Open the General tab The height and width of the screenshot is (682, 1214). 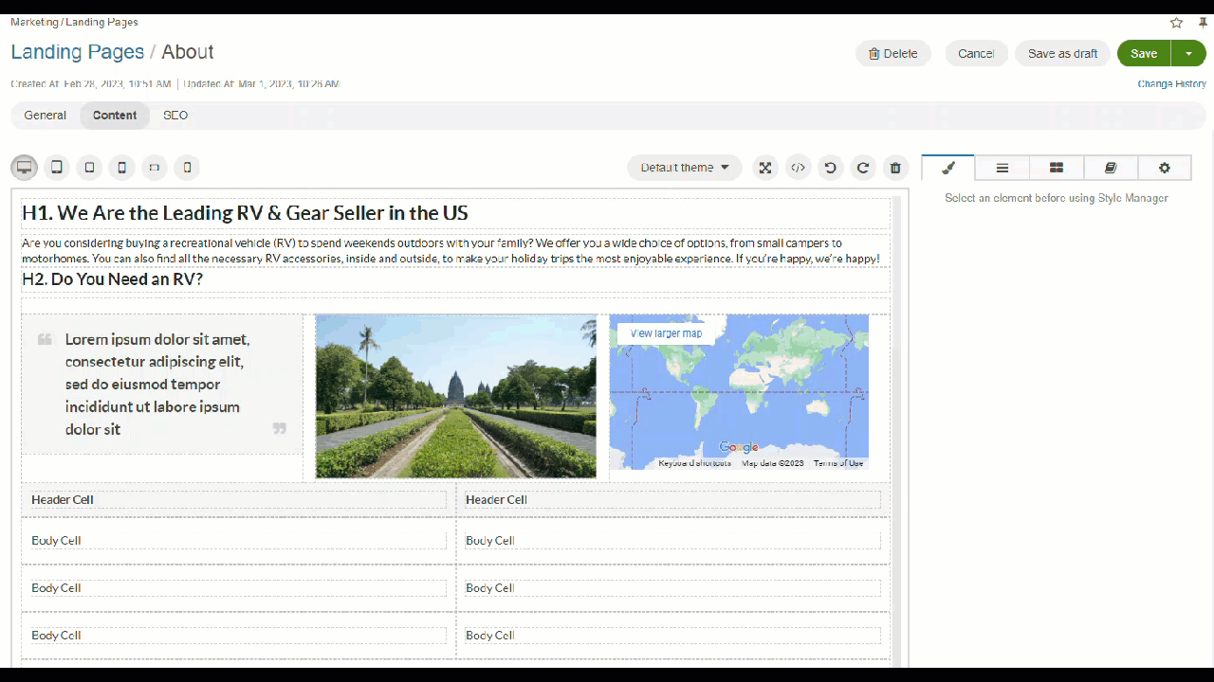pyautogui.click(x=46, y=116)
